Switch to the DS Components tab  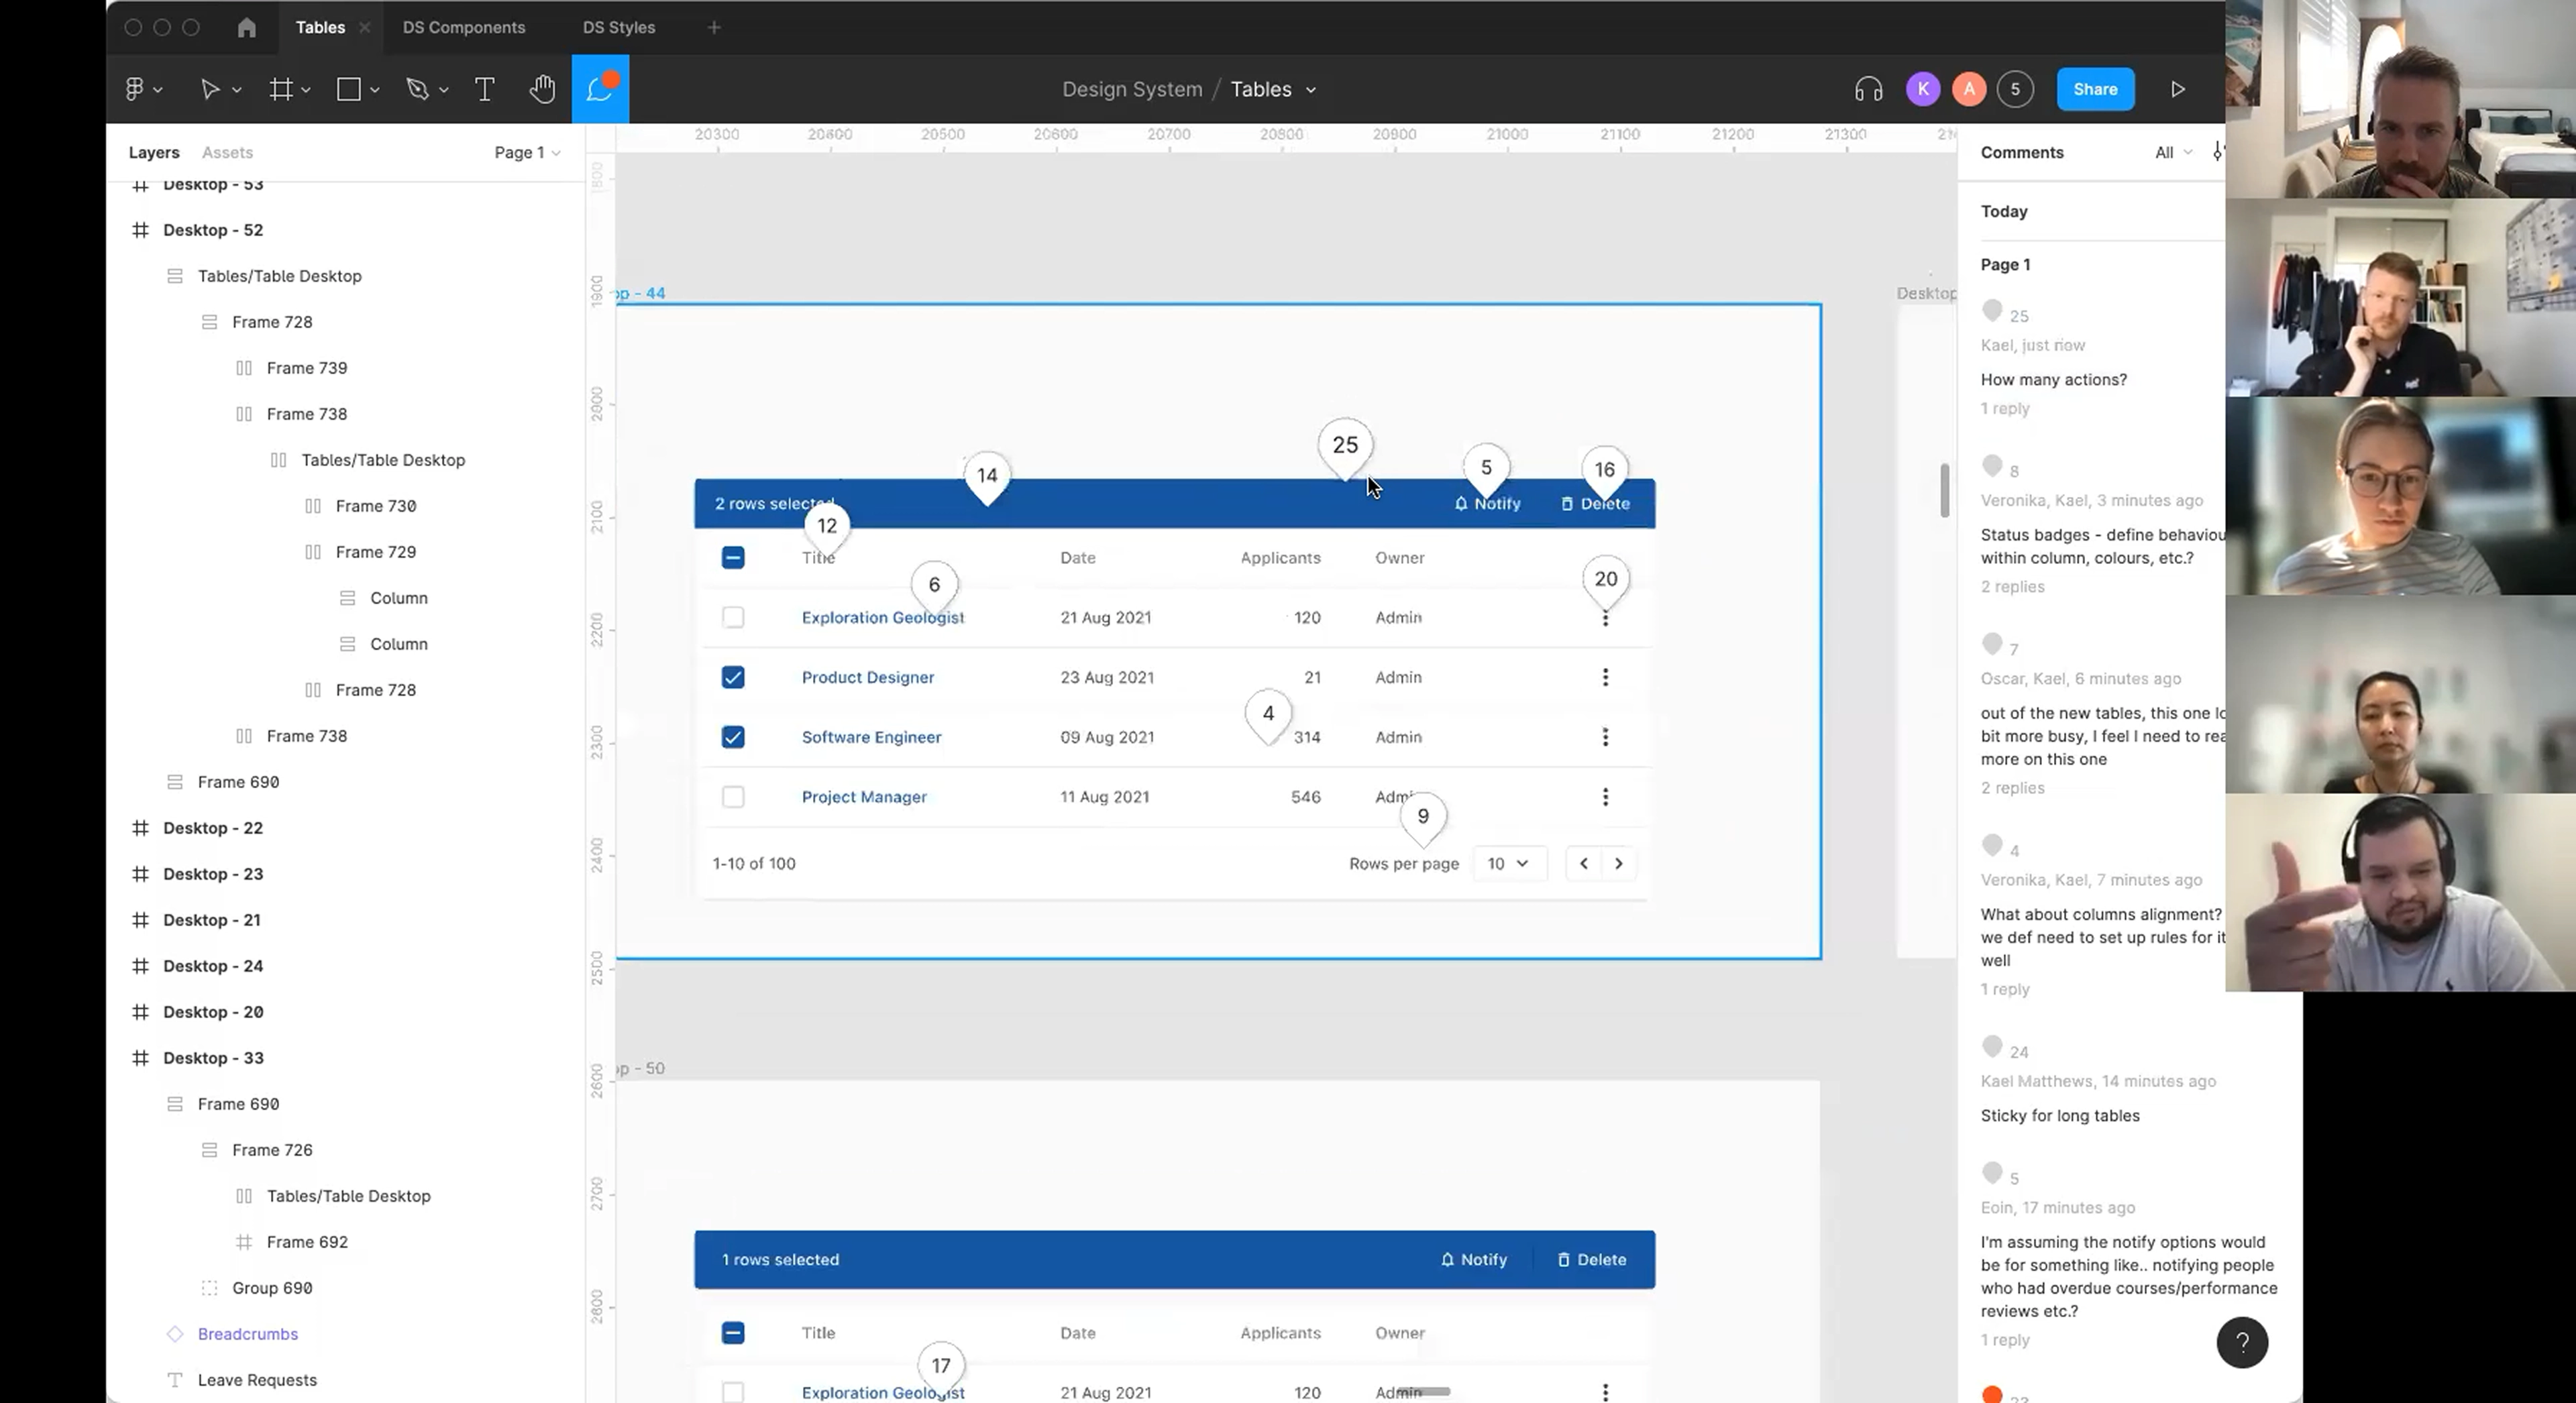tap(464, 27)
